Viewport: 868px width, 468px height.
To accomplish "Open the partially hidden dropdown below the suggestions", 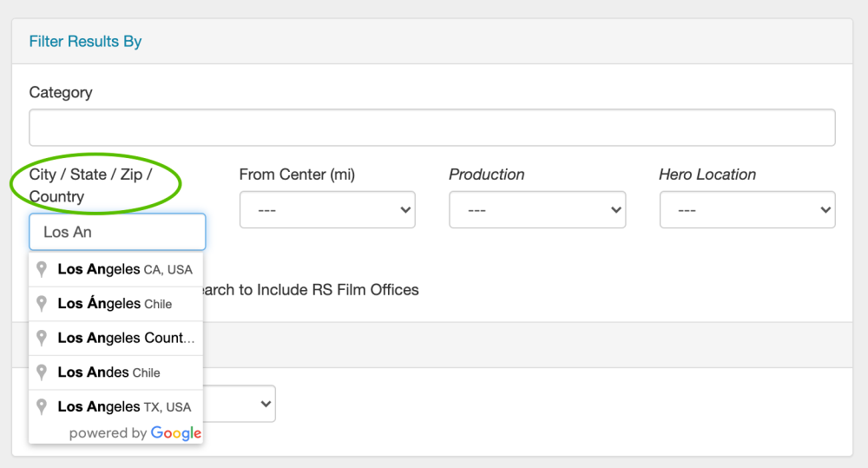I will pos(252,404).
